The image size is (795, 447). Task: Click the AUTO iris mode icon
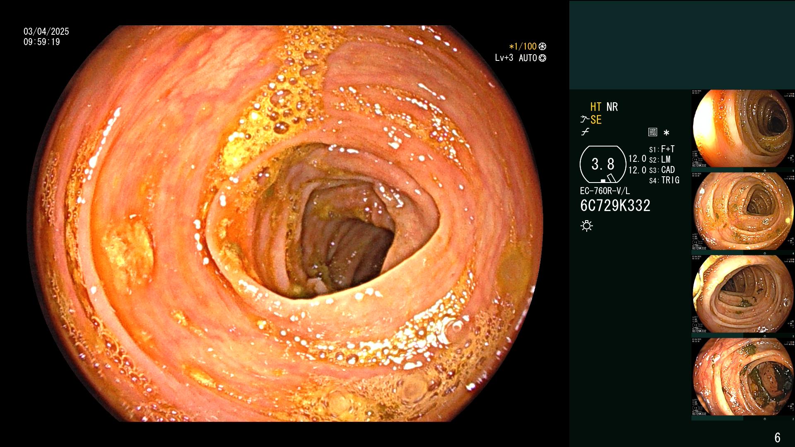(x=542, y=58)
